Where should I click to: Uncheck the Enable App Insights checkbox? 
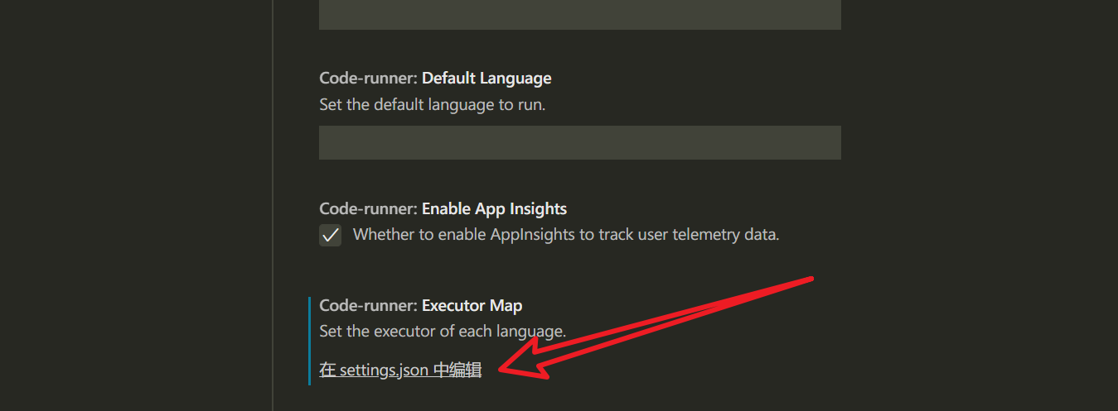click(331, 235)
